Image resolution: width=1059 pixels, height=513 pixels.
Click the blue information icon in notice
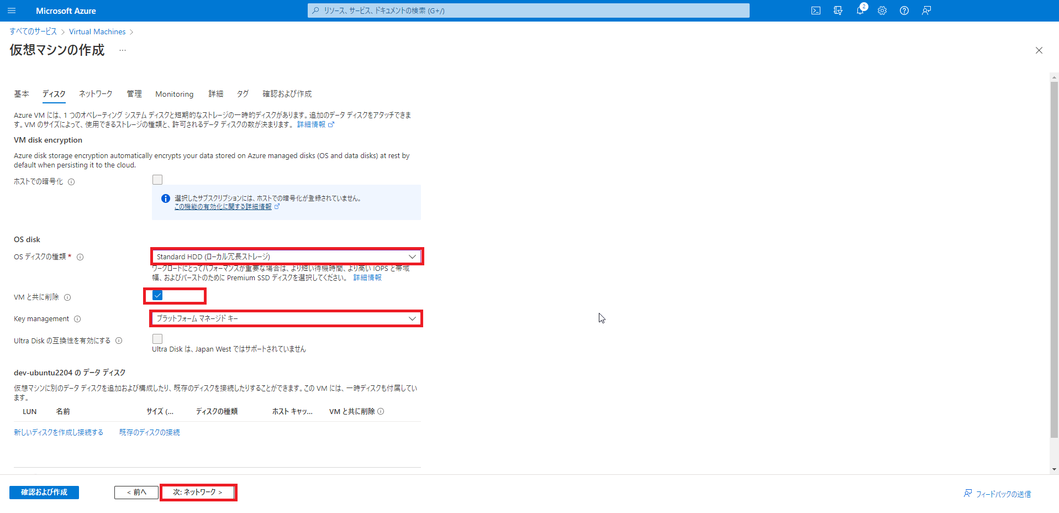pyautogui.click(x=165, y=198)
